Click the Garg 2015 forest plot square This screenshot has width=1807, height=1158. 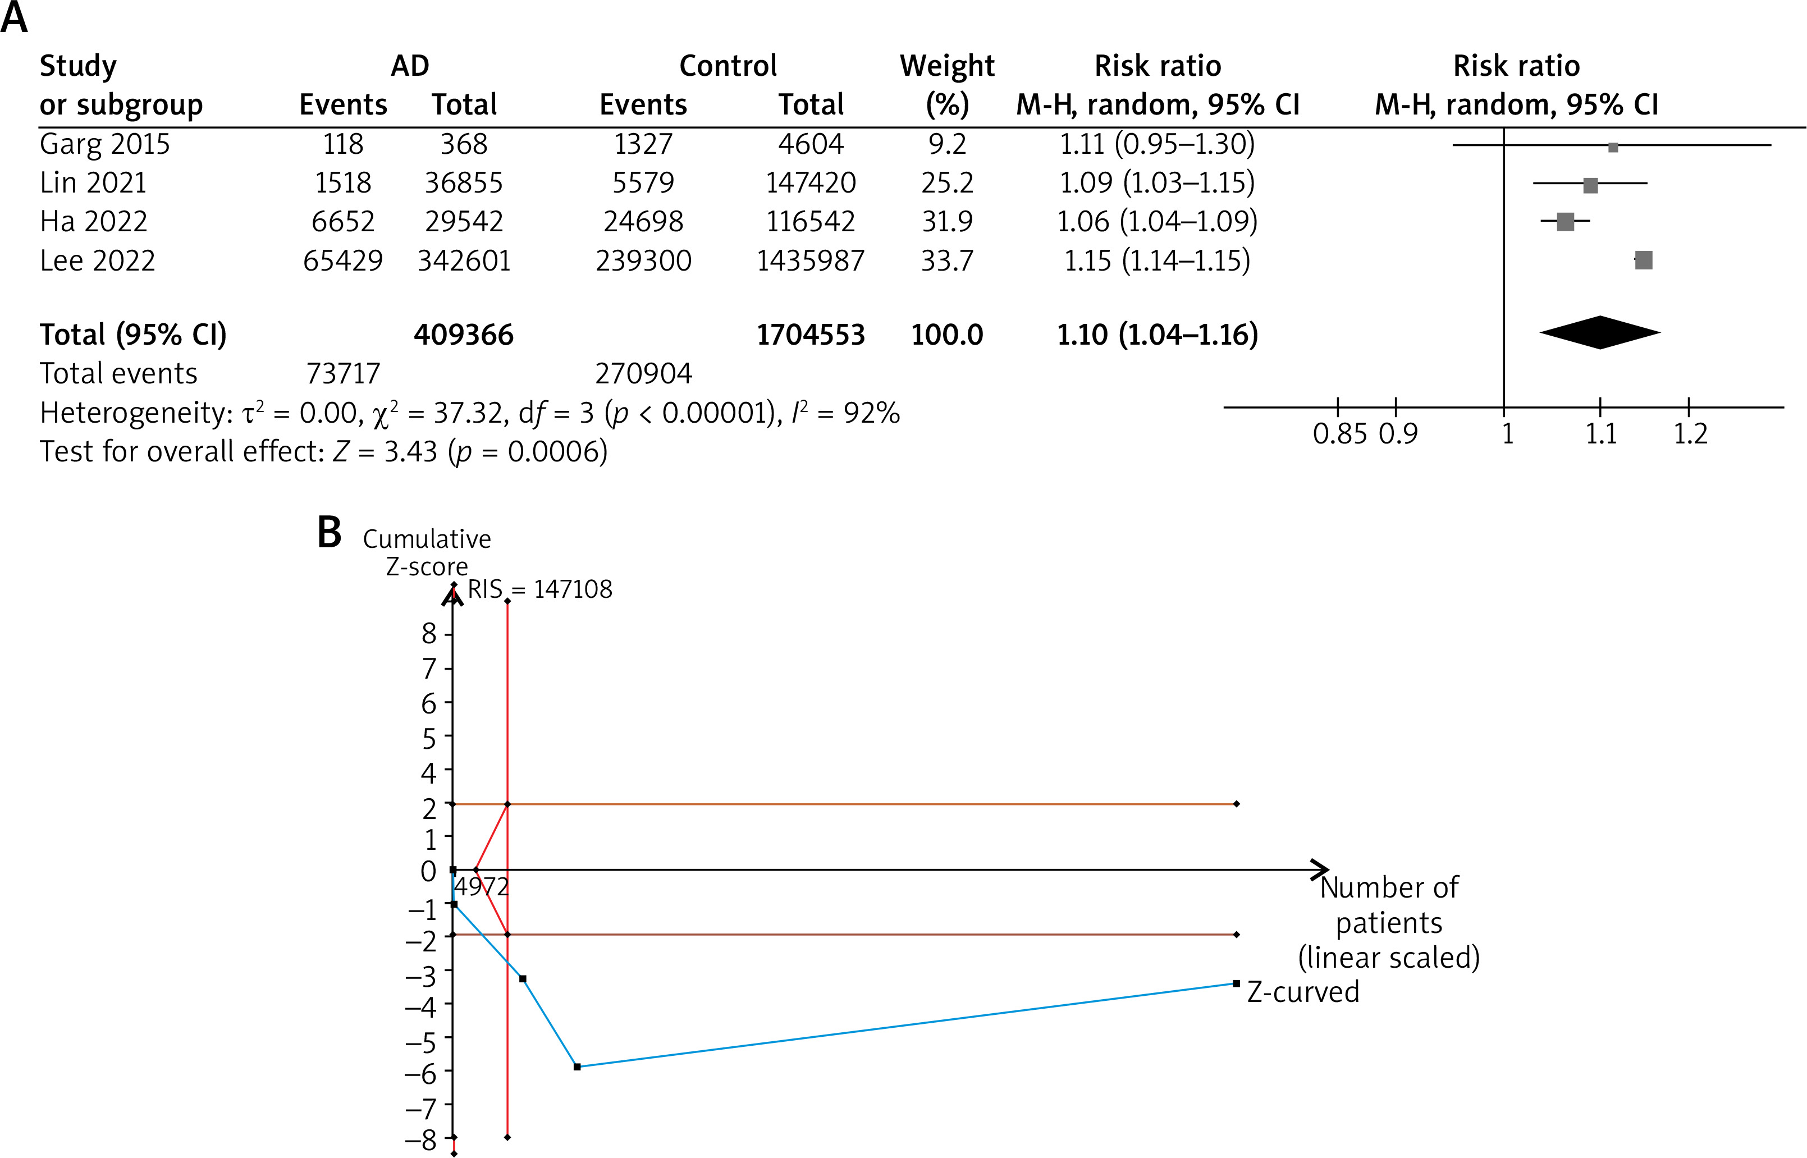[1612, 147]
